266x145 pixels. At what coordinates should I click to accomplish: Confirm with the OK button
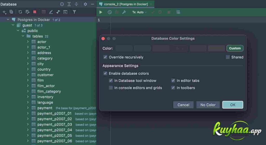click(232, 105)
